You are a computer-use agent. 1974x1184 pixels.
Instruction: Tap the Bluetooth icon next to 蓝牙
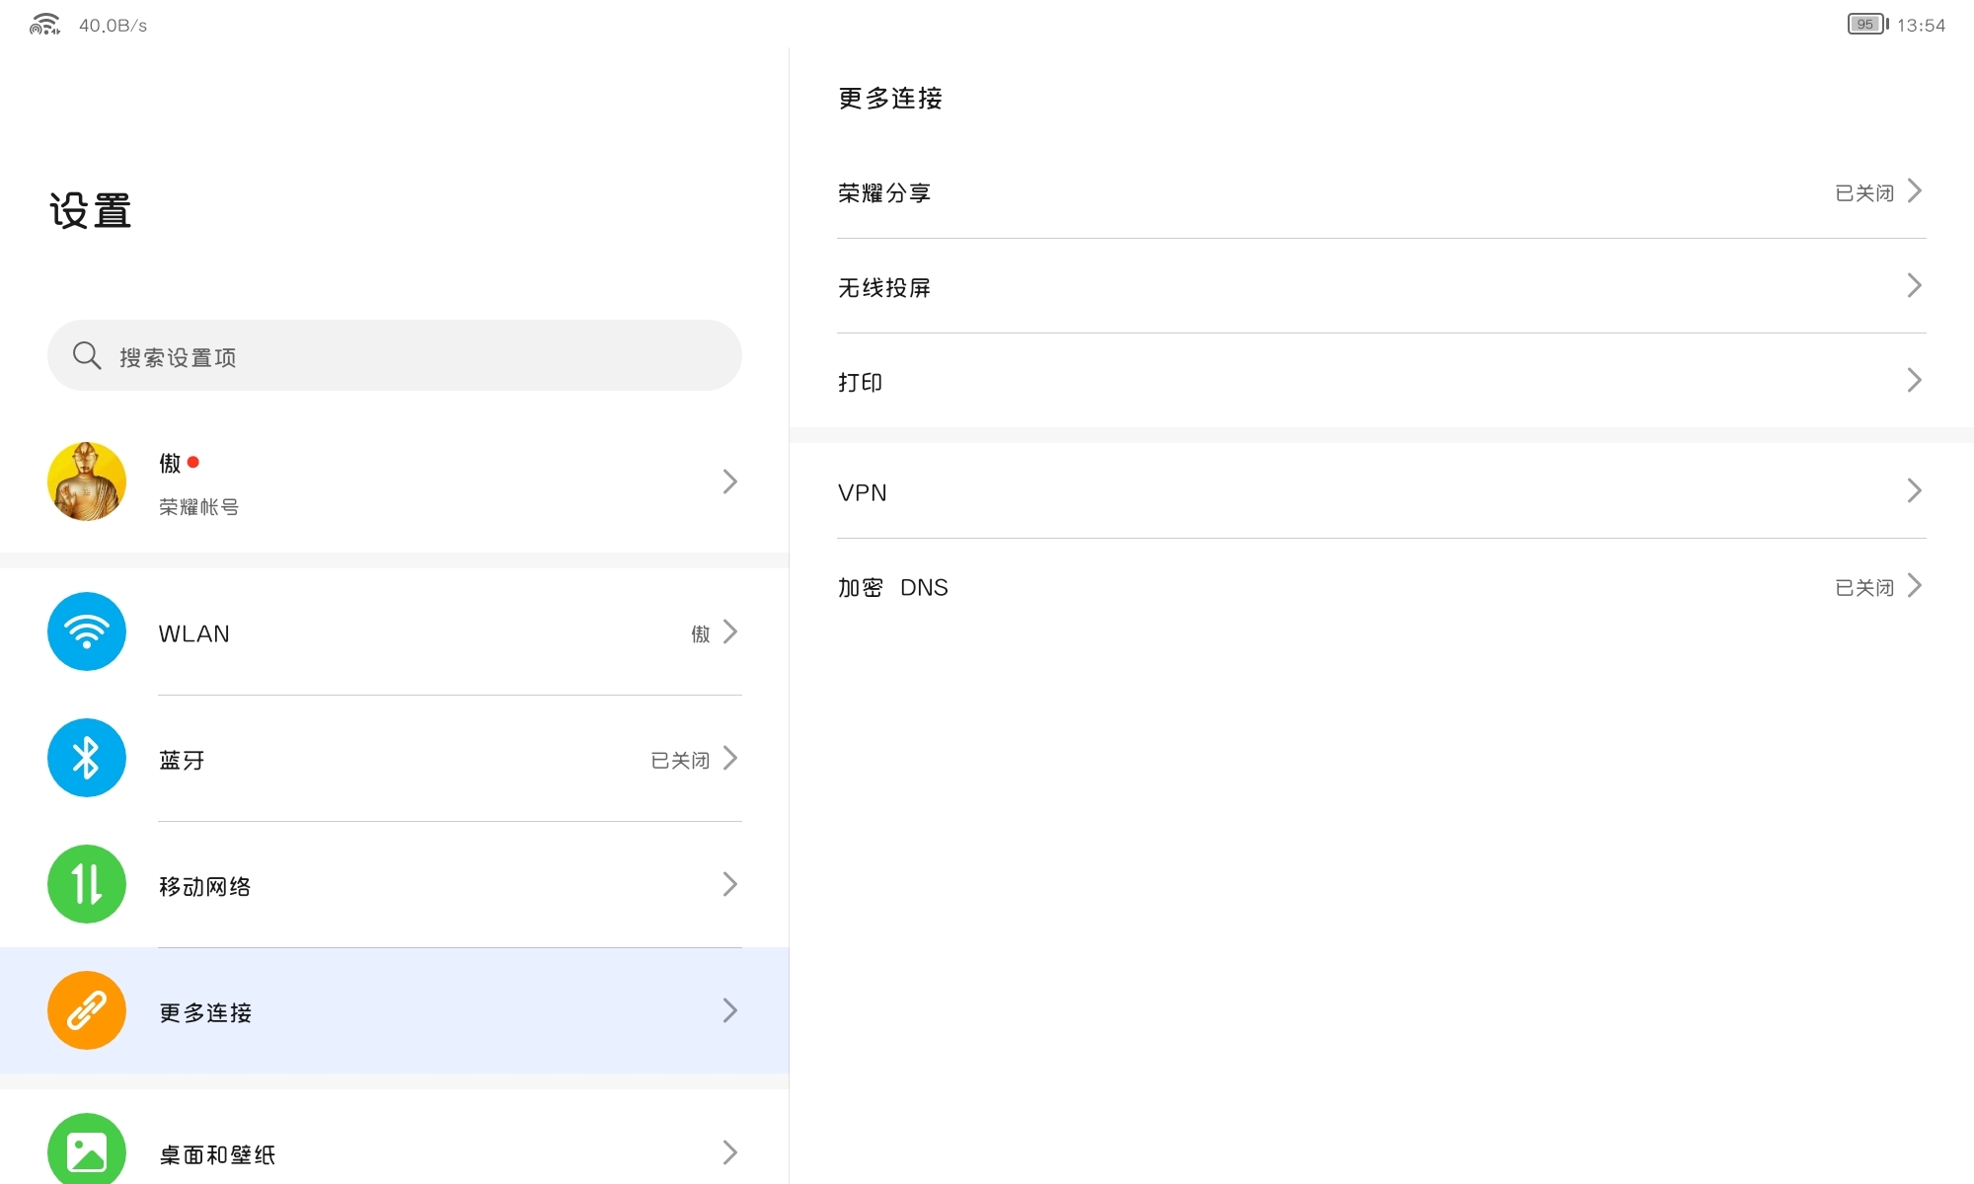pyautogui.click(x=87, y=758)
